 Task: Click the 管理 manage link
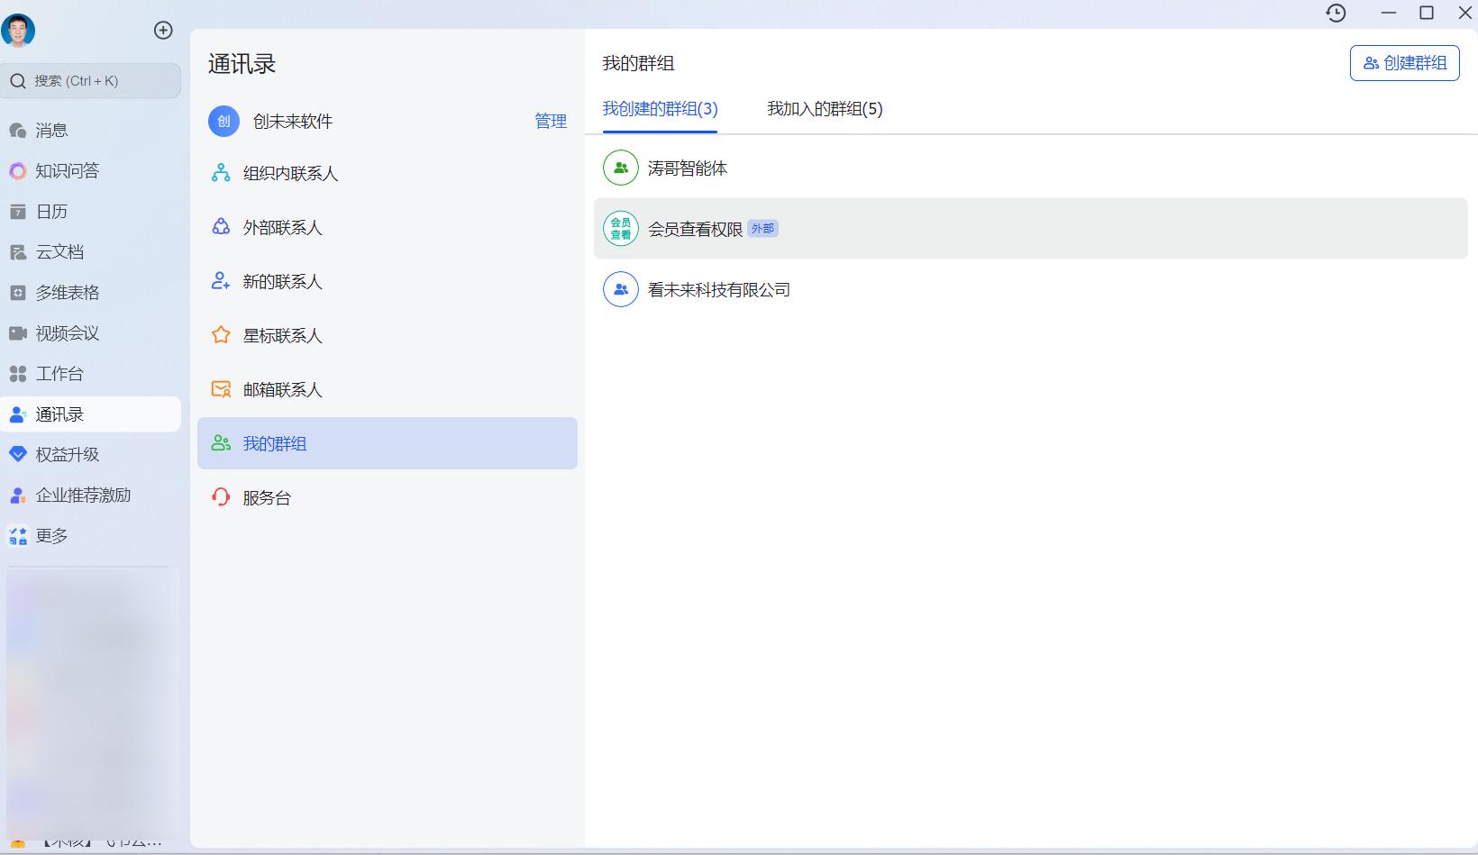(x=550, y=121)
